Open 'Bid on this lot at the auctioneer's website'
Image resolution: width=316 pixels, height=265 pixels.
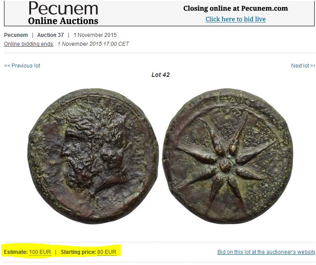266,252
